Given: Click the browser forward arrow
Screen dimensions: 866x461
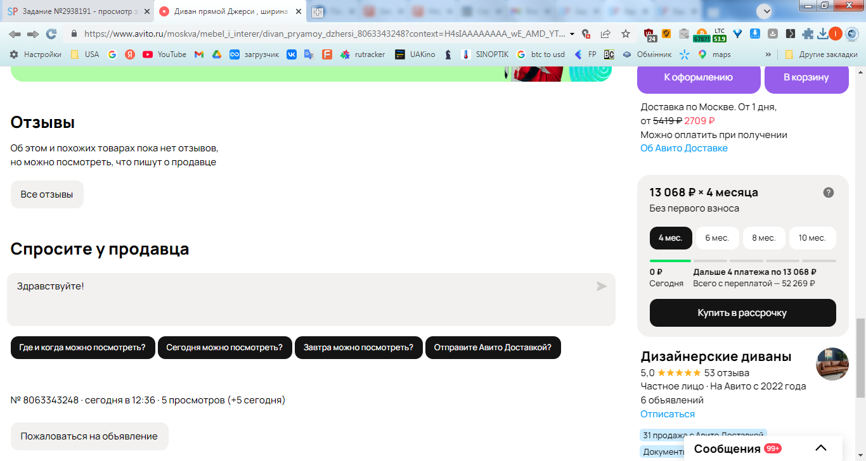Looking at the screenshot, I should tap(33, 34).
